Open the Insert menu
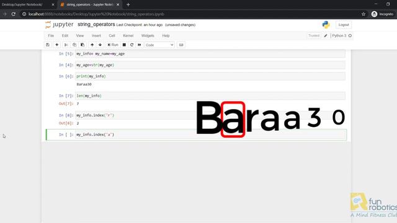 [96, 36]
